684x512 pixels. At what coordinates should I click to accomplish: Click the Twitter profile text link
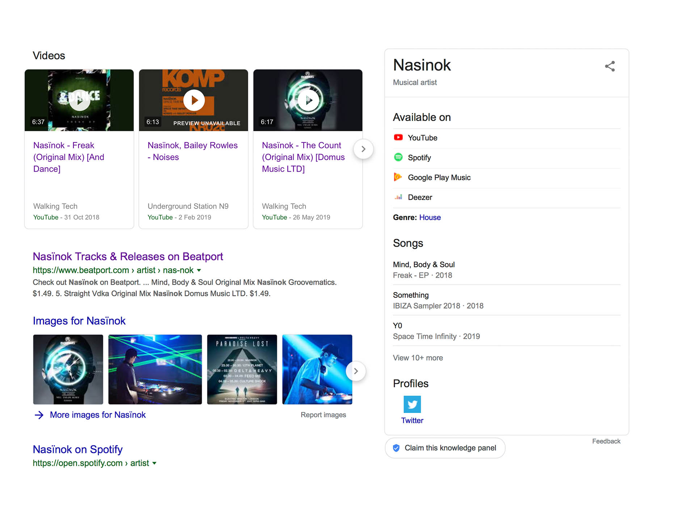click(x=412, y=421)
